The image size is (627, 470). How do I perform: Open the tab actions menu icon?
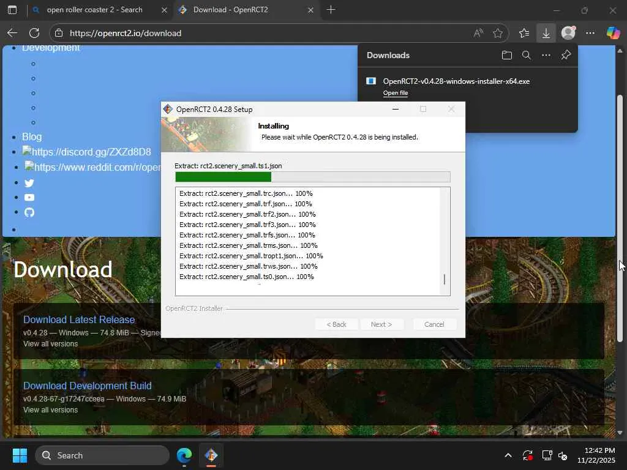(x=12, y=10)
